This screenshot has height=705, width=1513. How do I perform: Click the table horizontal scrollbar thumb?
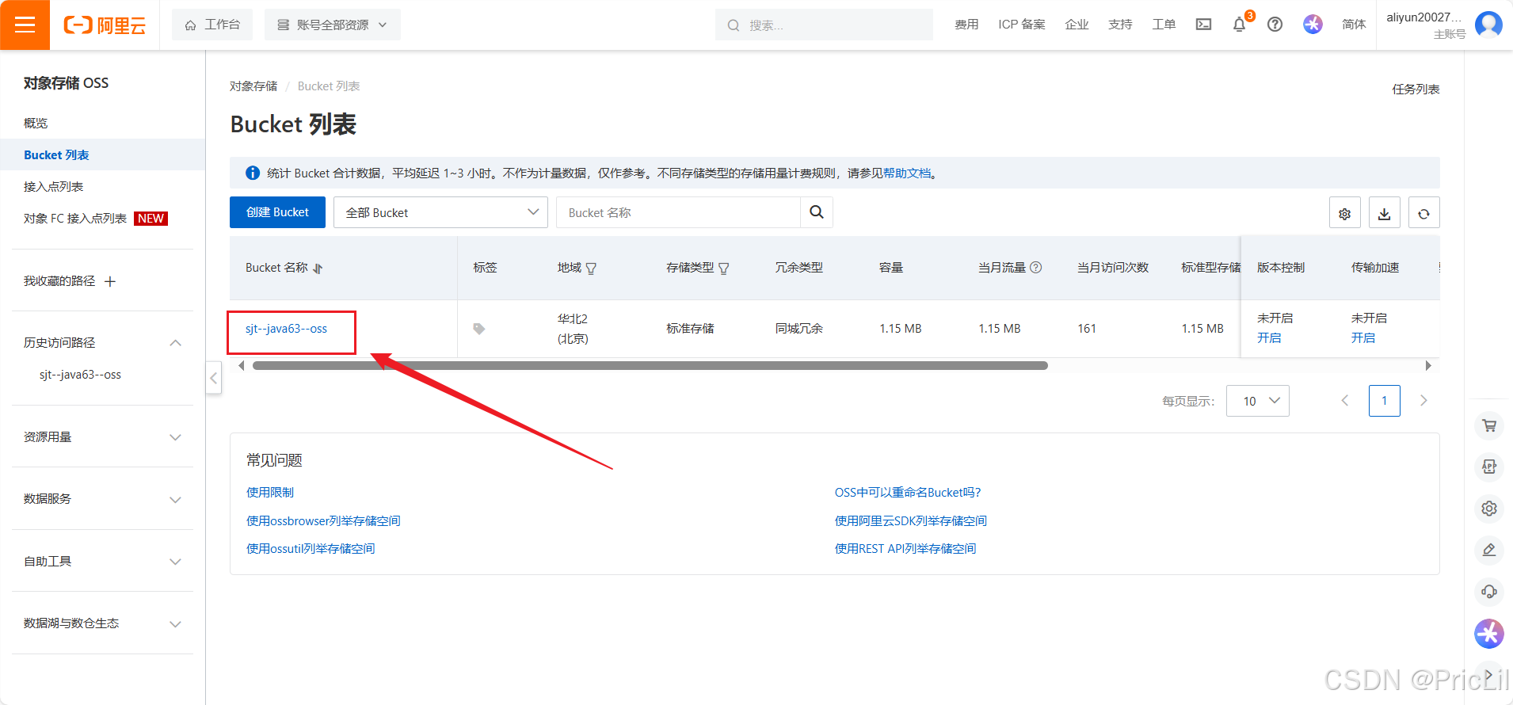(x=650, y=365)
